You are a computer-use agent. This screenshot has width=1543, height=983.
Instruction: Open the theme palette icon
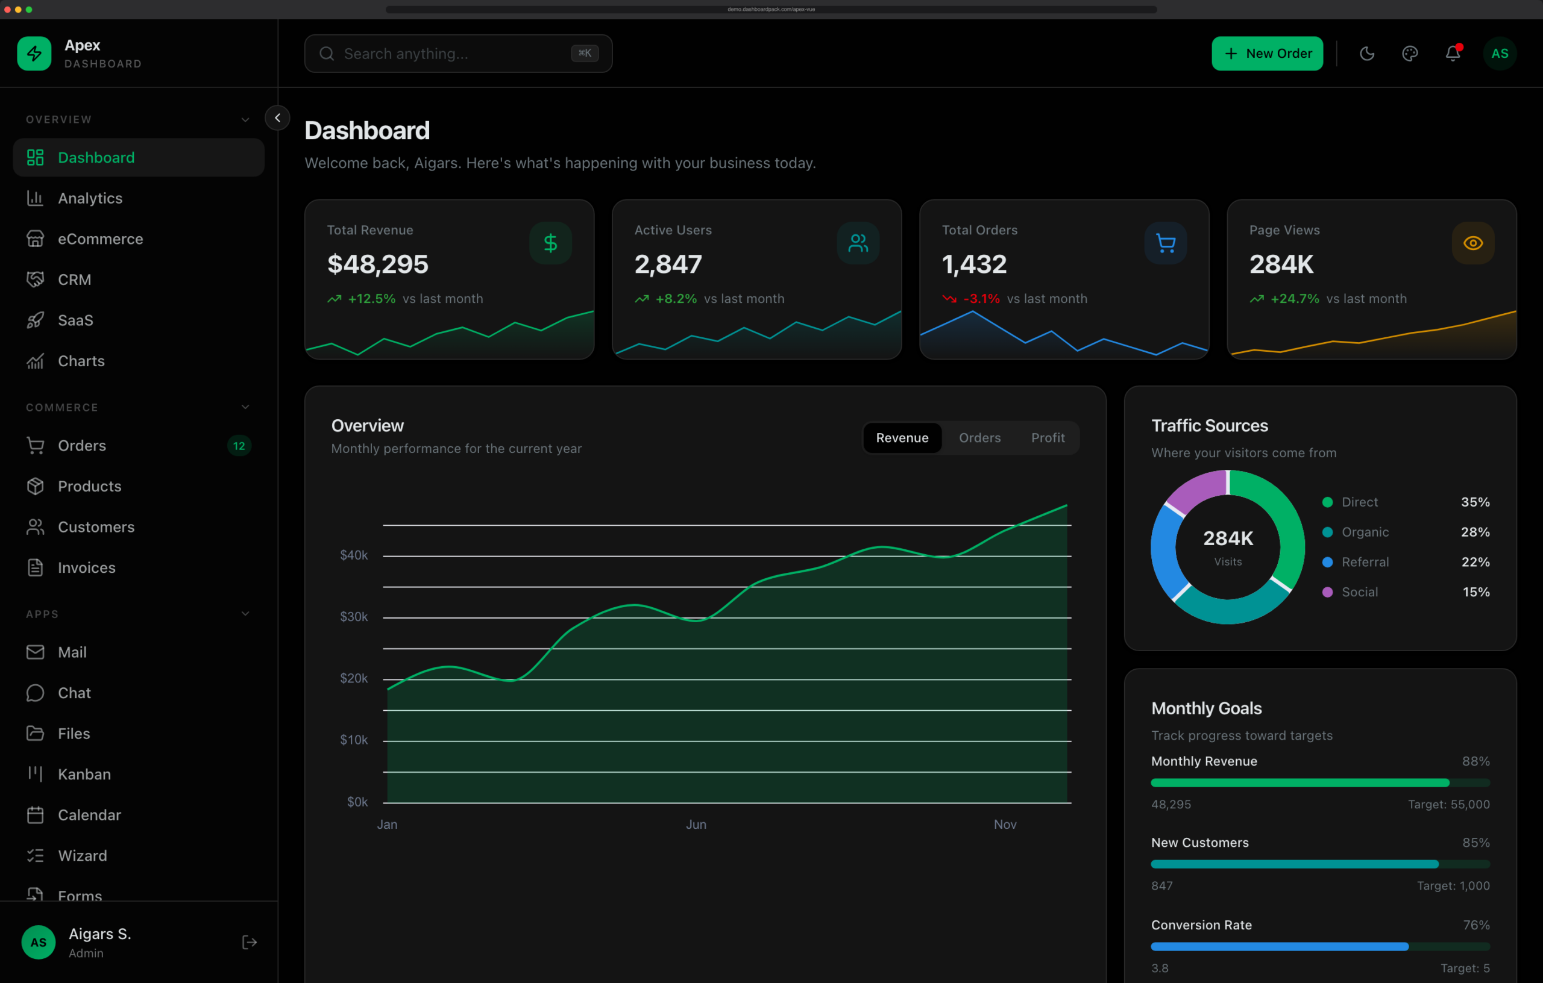click(1410, 54)
